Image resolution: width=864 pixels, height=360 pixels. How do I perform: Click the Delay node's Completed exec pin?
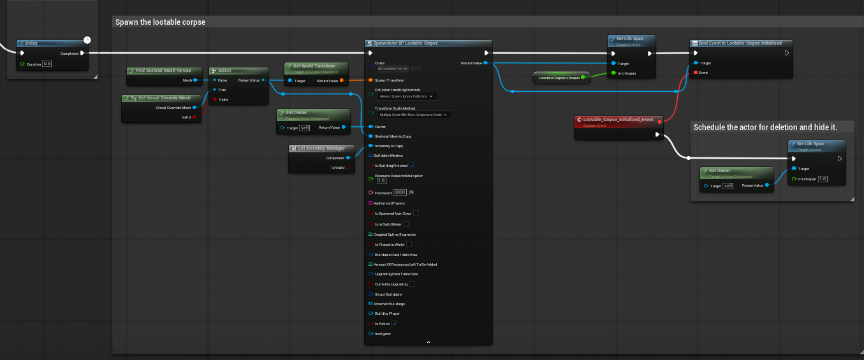tap(82, 54)
